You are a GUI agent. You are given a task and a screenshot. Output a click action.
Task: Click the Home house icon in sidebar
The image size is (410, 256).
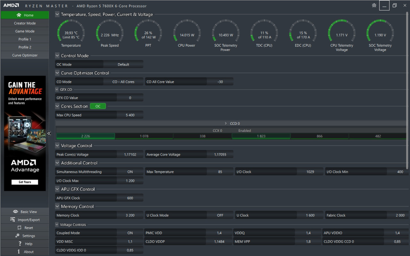click(19, 15)
